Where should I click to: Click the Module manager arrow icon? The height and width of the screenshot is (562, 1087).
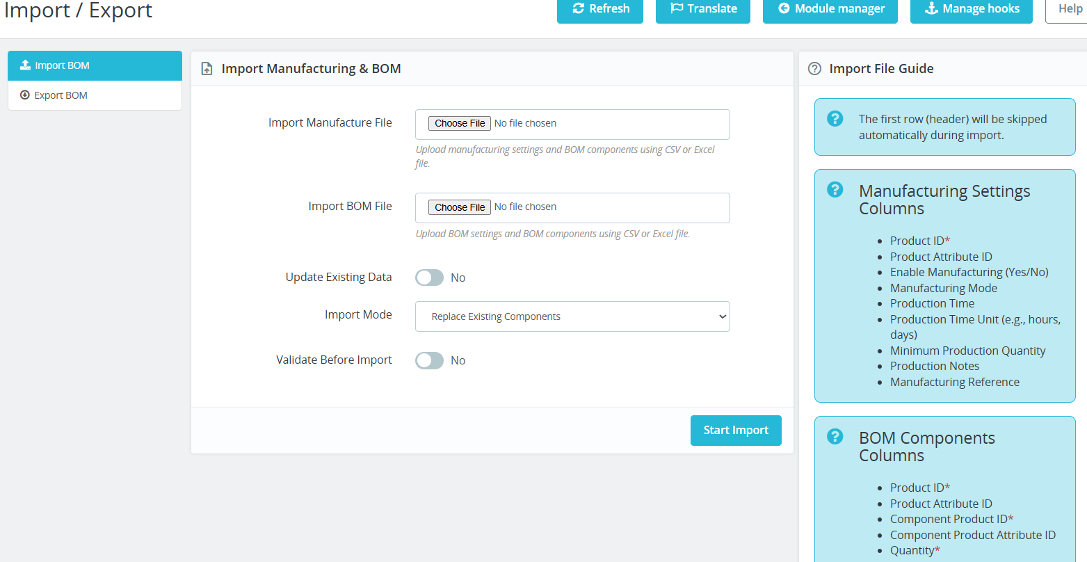click(x=784, y=8)
